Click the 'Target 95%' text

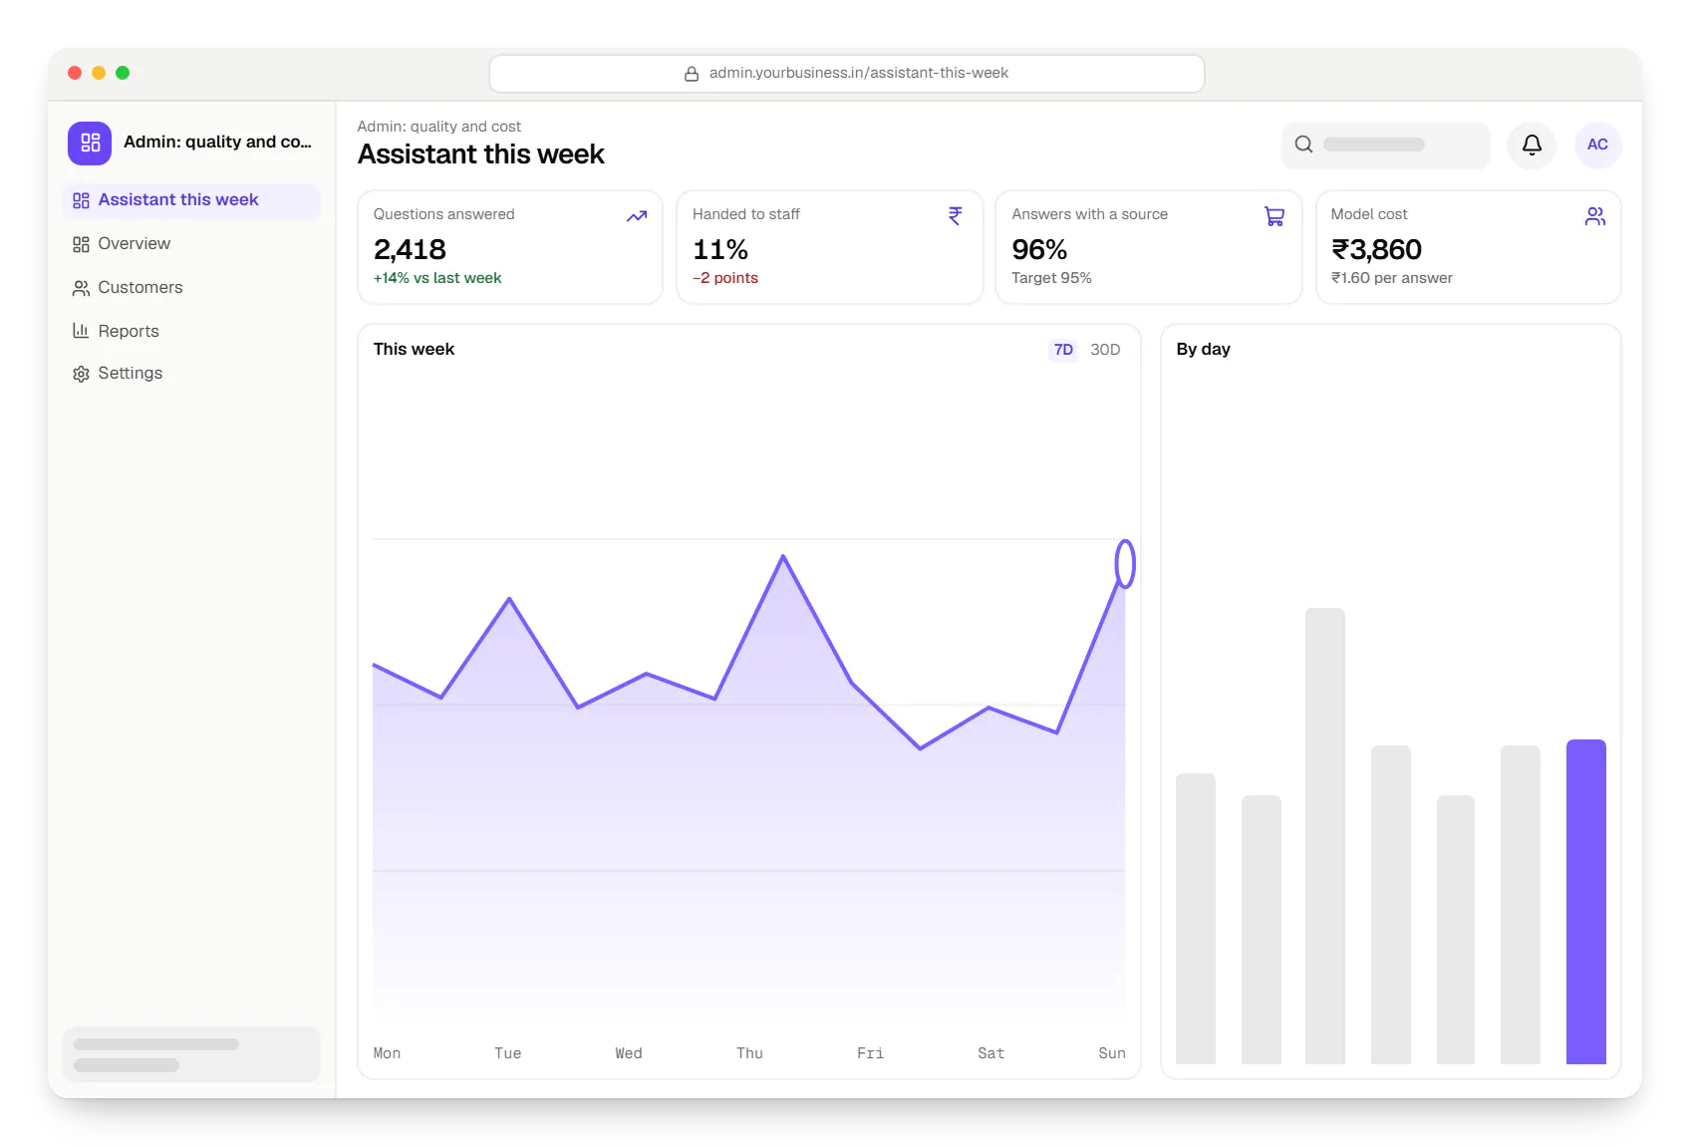[1051, 278]
